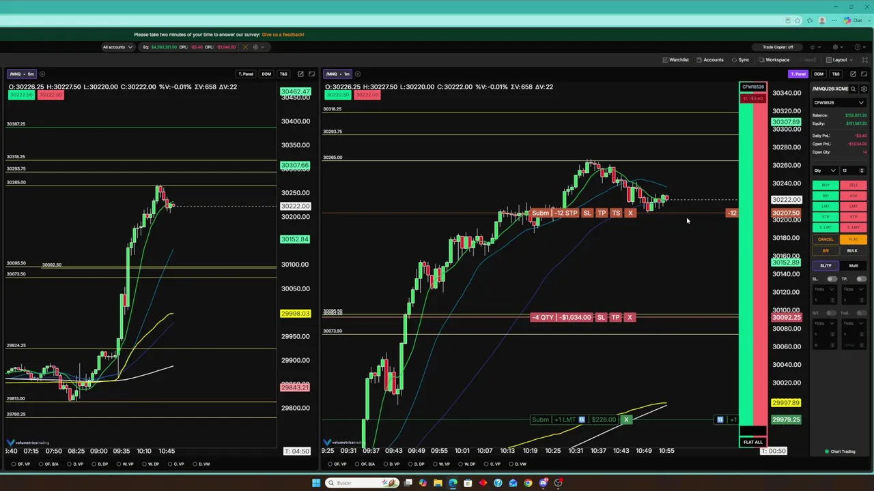
Task: Click the fullscreen icon beside Layout
Action: 864,60
